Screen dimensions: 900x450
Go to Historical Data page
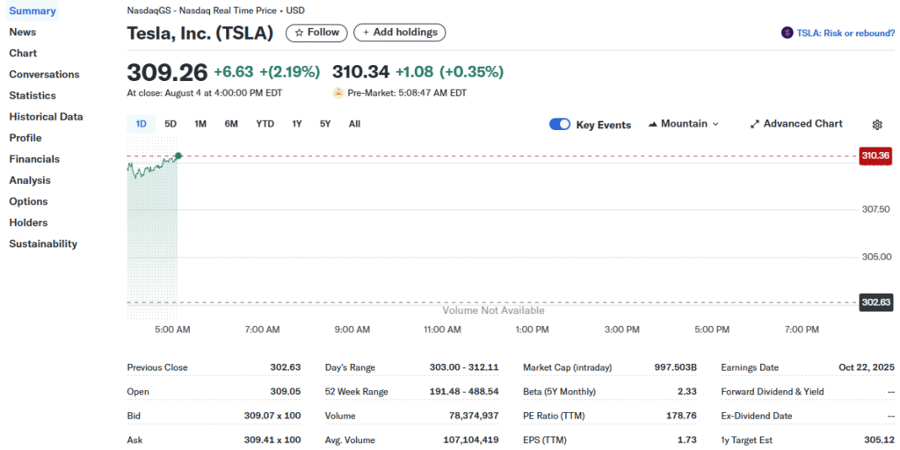click(46, 117)
